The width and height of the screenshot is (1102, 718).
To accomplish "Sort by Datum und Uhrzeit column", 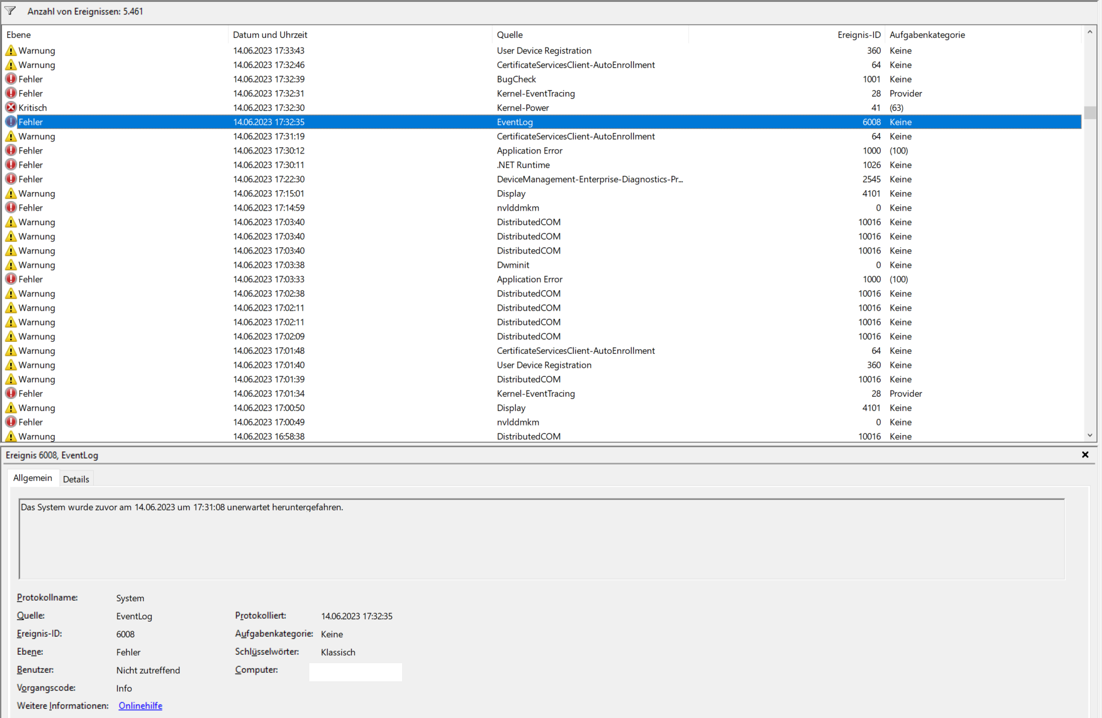I will [360, 35].
